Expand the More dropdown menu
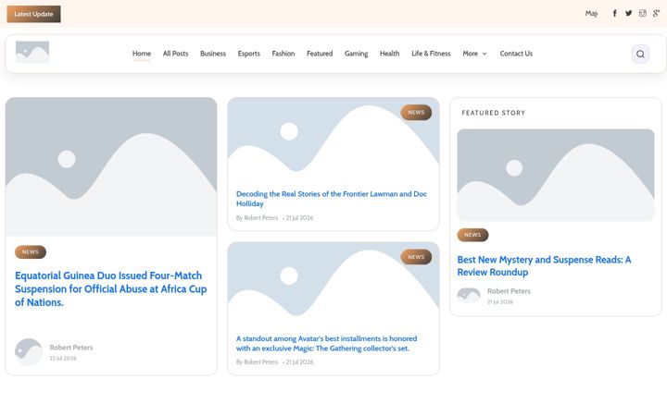The width and height of the screenshot is (667, 416). point(474,54)
